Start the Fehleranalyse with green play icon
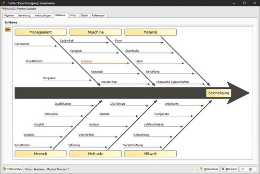Viewport: 260px width, 174px height. [13, 169]
